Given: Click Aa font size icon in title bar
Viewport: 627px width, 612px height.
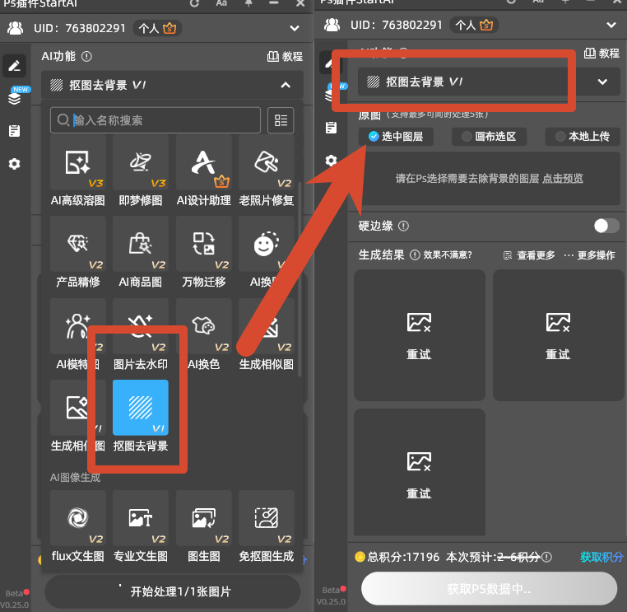Looking at the screenshot, I should point(221,3).
